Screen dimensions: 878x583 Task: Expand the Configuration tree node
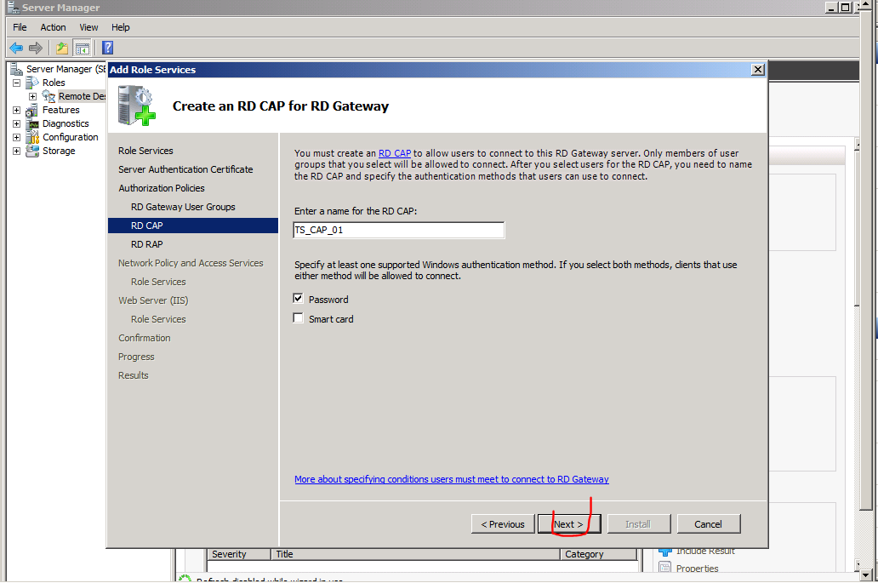(x=17, y=137)
